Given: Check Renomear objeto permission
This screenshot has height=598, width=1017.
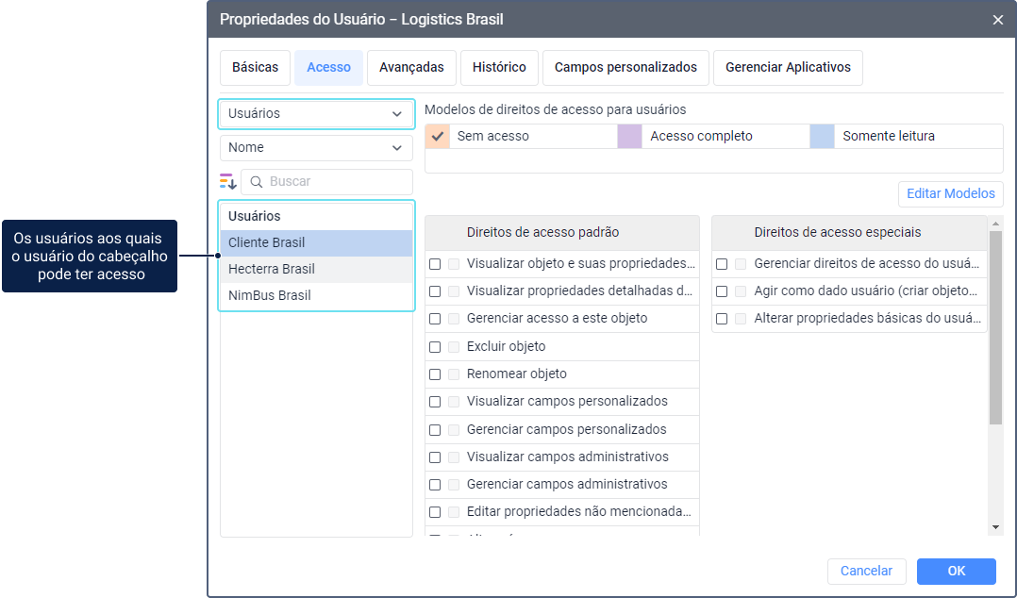Looking at the screenshot, I should (x=435, y=374).
